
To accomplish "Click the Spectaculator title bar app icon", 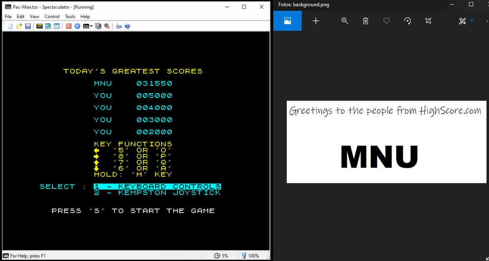I will (7, 7).
